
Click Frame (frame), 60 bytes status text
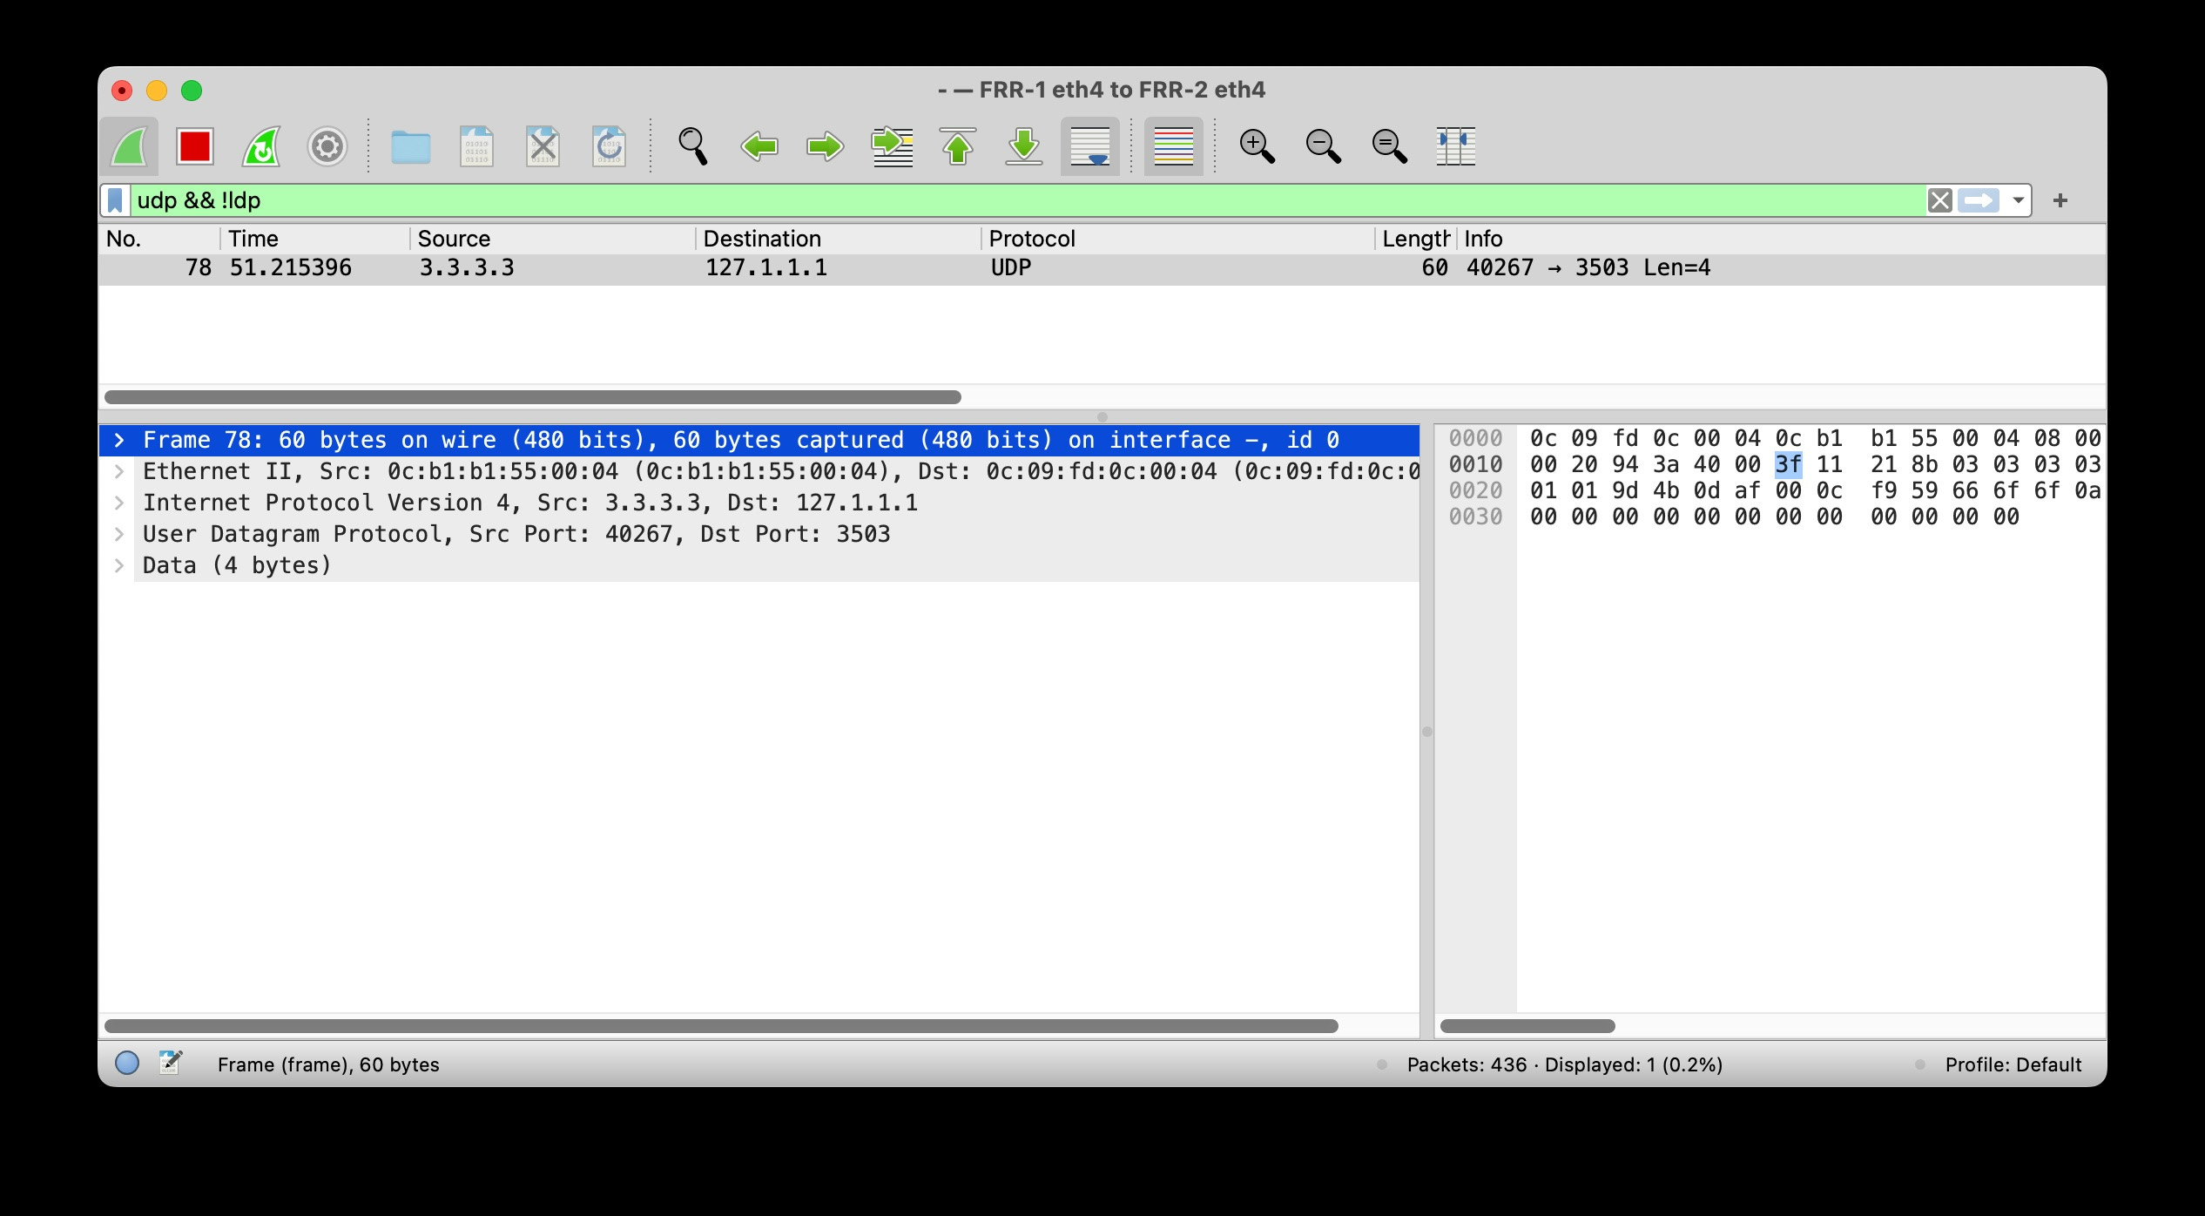tap(328, 1064)
